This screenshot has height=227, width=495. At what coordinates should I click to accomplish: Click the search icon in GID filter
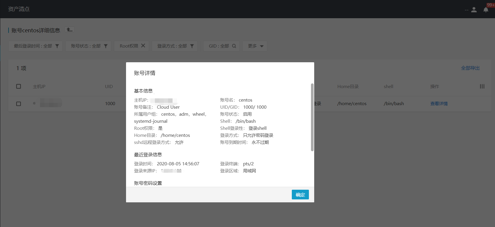point(234,46)
